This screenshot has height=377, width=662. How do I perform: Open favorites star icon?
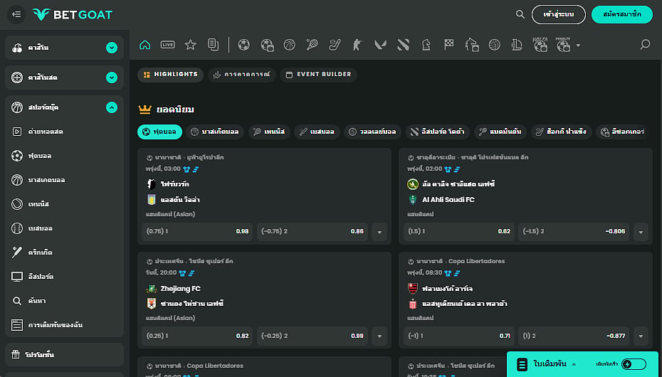[190, 45]
